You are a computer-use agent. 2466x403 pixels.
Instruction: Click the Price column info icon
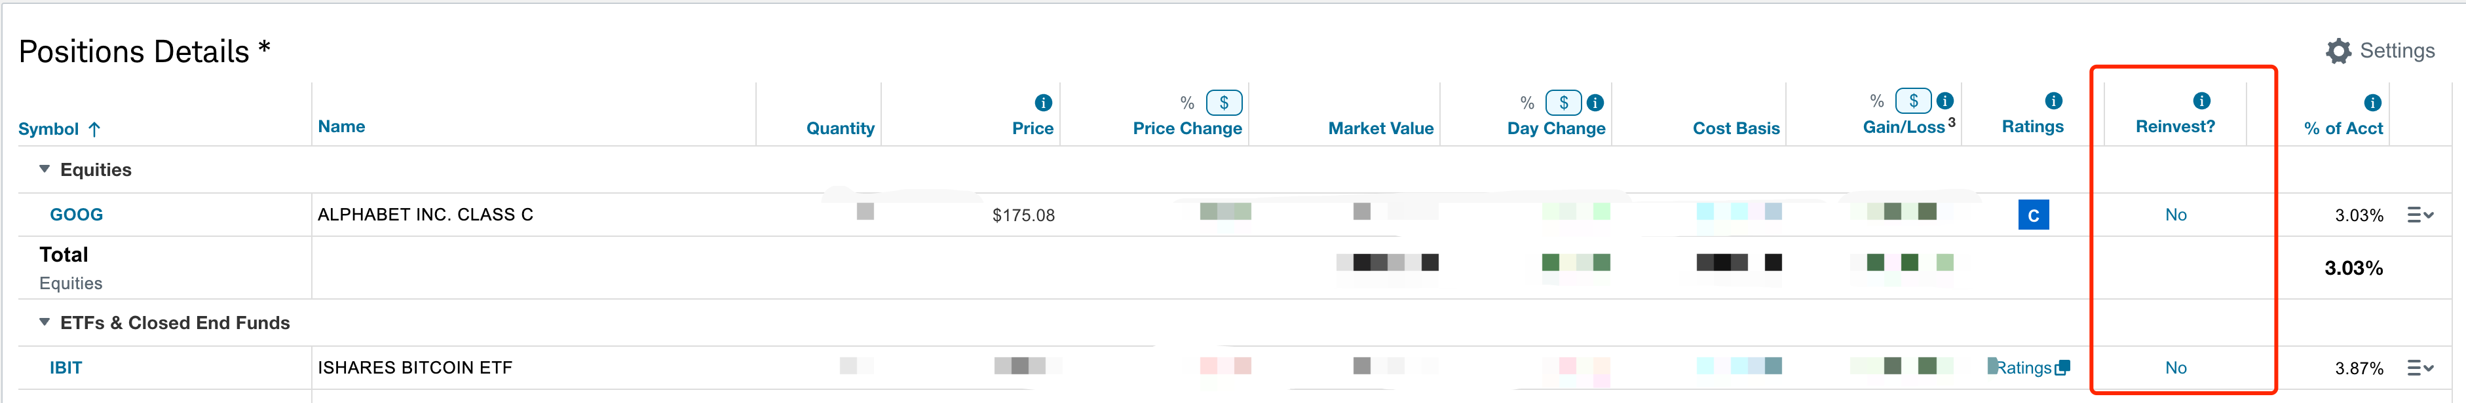click(x=1044, y=102)
